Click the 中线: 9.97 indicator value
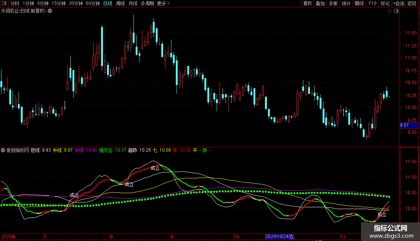 (x=63, y=150)
